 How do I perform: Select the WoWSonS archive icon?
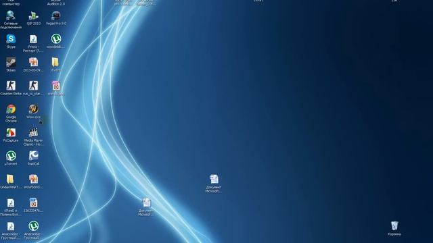click(33, 180)
